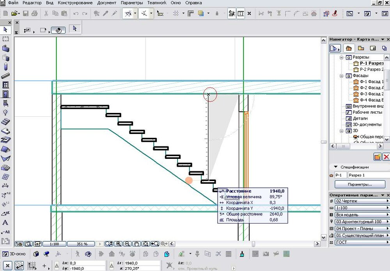
Task: Click the red X delete icon in Navigator
Action: [386, 157]
